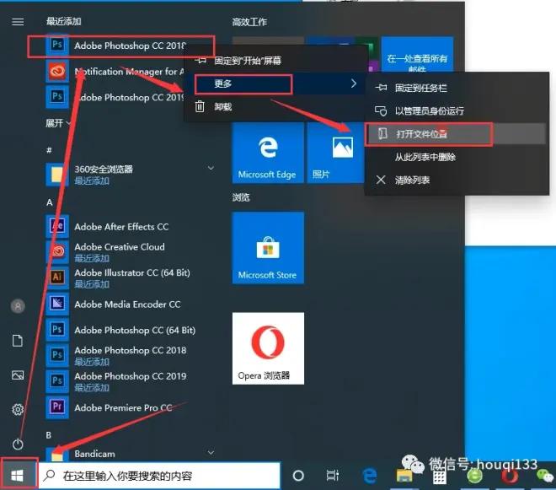
Task: Click the 浏览 group title
Action: [241, 197]
